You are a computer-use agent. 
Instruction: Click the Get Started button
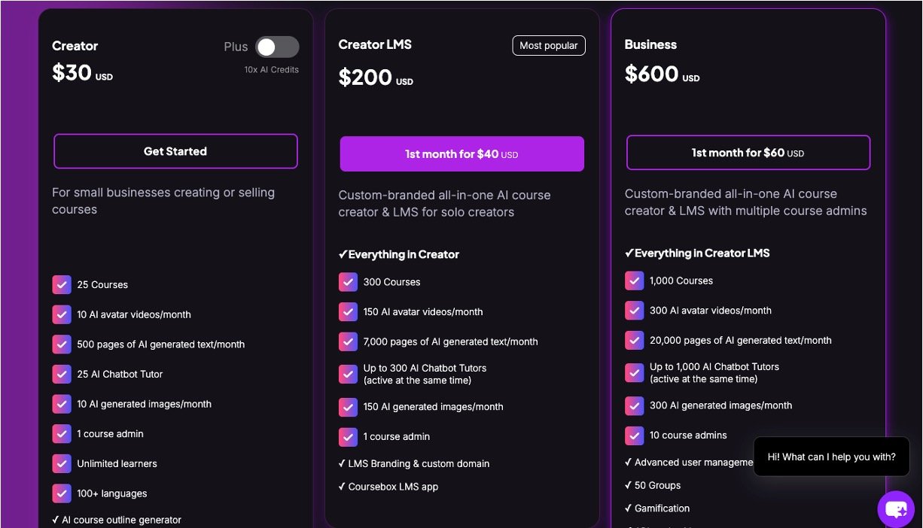175,151
